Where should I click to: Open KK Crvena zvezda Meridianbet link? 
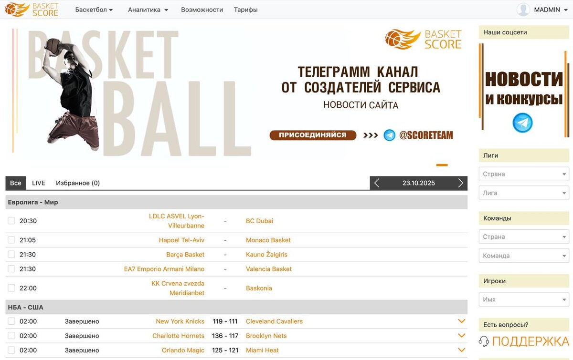click(x=178, y=288)
